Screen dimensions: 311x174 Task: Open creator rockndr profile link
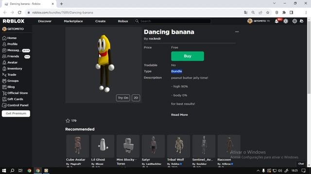point(155,39)
